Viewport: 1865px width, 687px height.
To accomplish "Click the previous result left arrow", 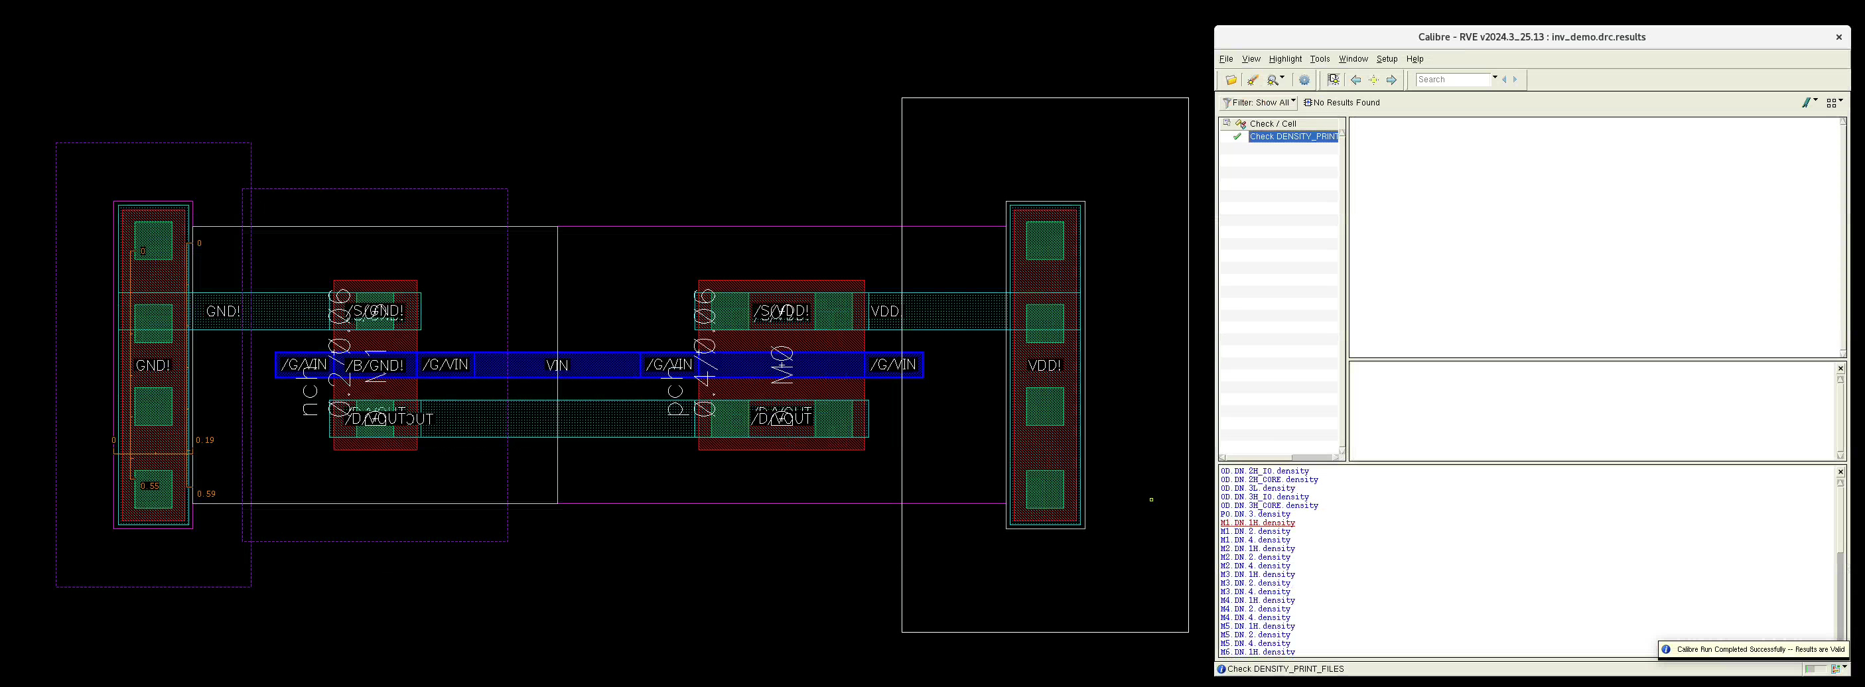I will 1355,80.
